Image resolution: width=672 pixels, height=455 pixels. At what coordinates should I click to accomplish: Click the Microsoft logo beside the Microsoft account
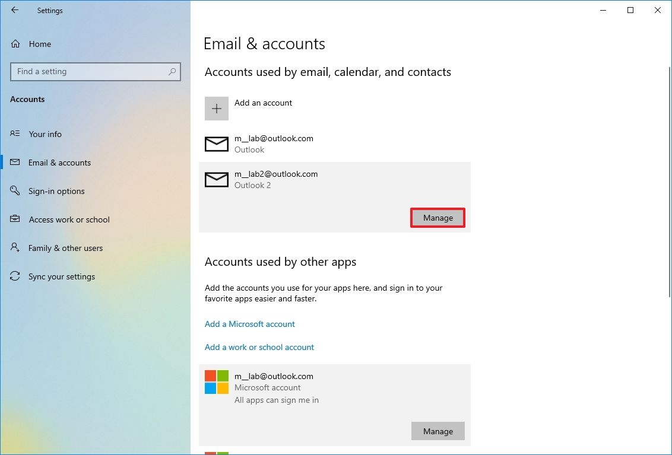[x=215, y=381]
